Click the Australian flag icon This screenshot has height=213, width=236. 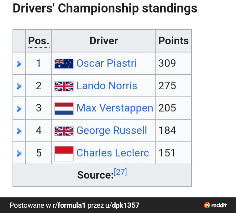coord(64,64)
